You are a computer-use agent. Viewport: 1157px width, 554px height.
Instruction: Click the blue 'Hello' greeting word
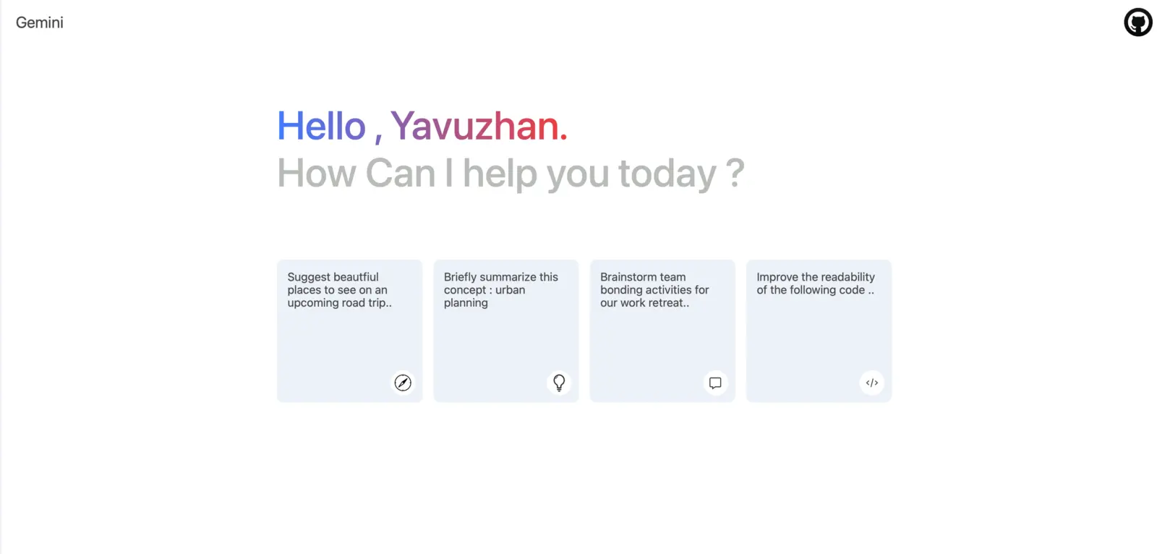[x=322, y=126]
